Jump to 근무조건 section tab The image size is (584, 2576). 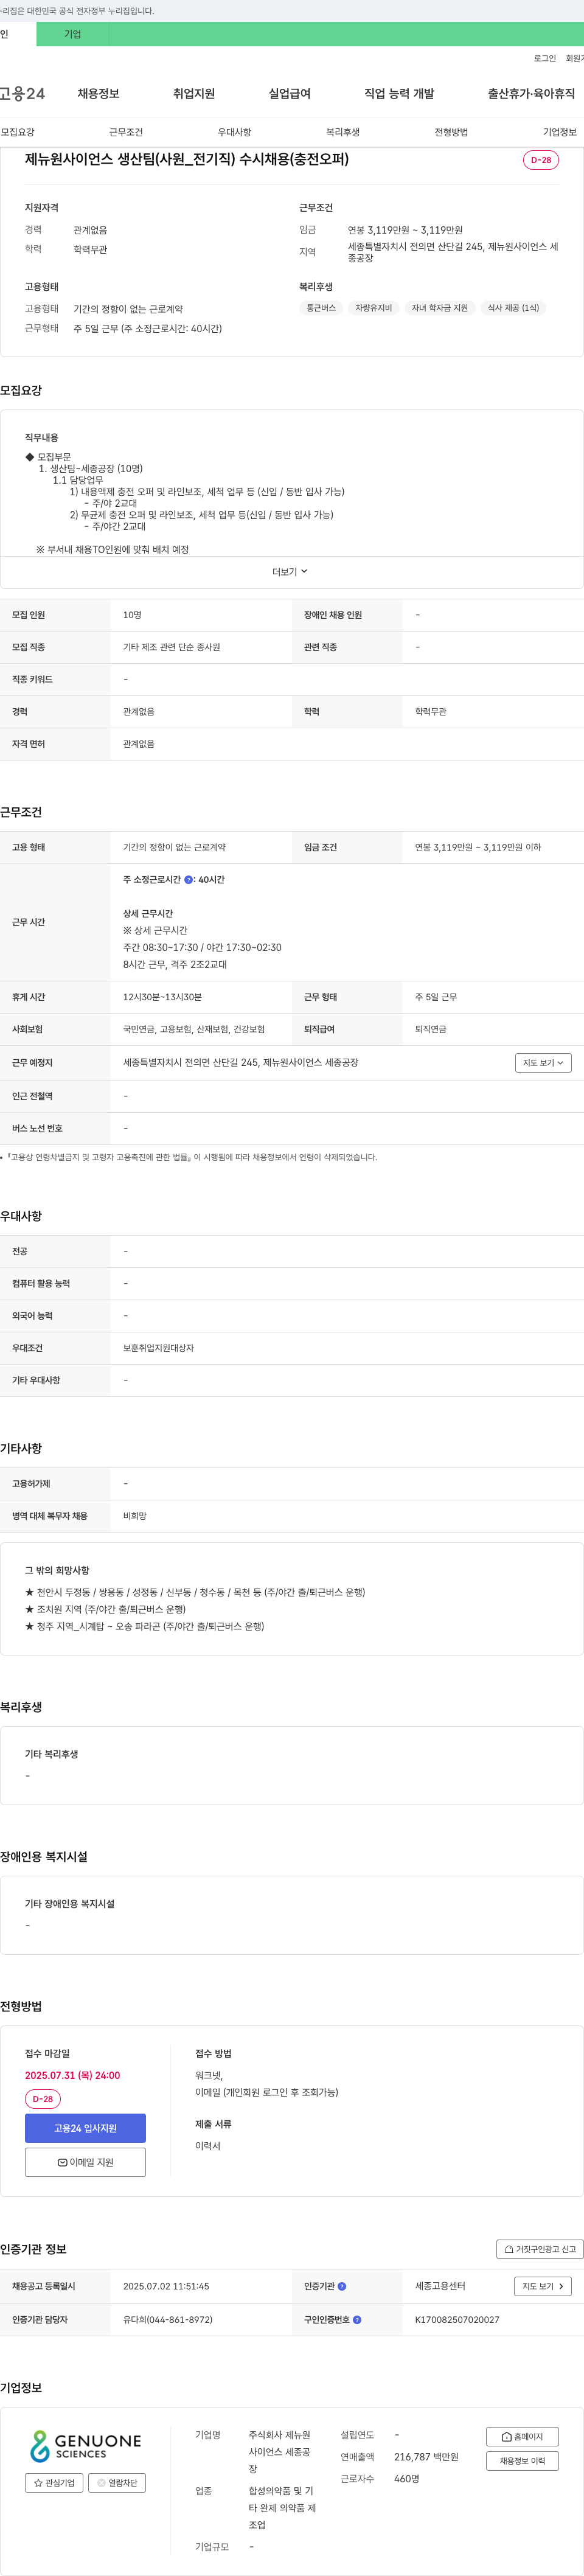tap(126, 132)
